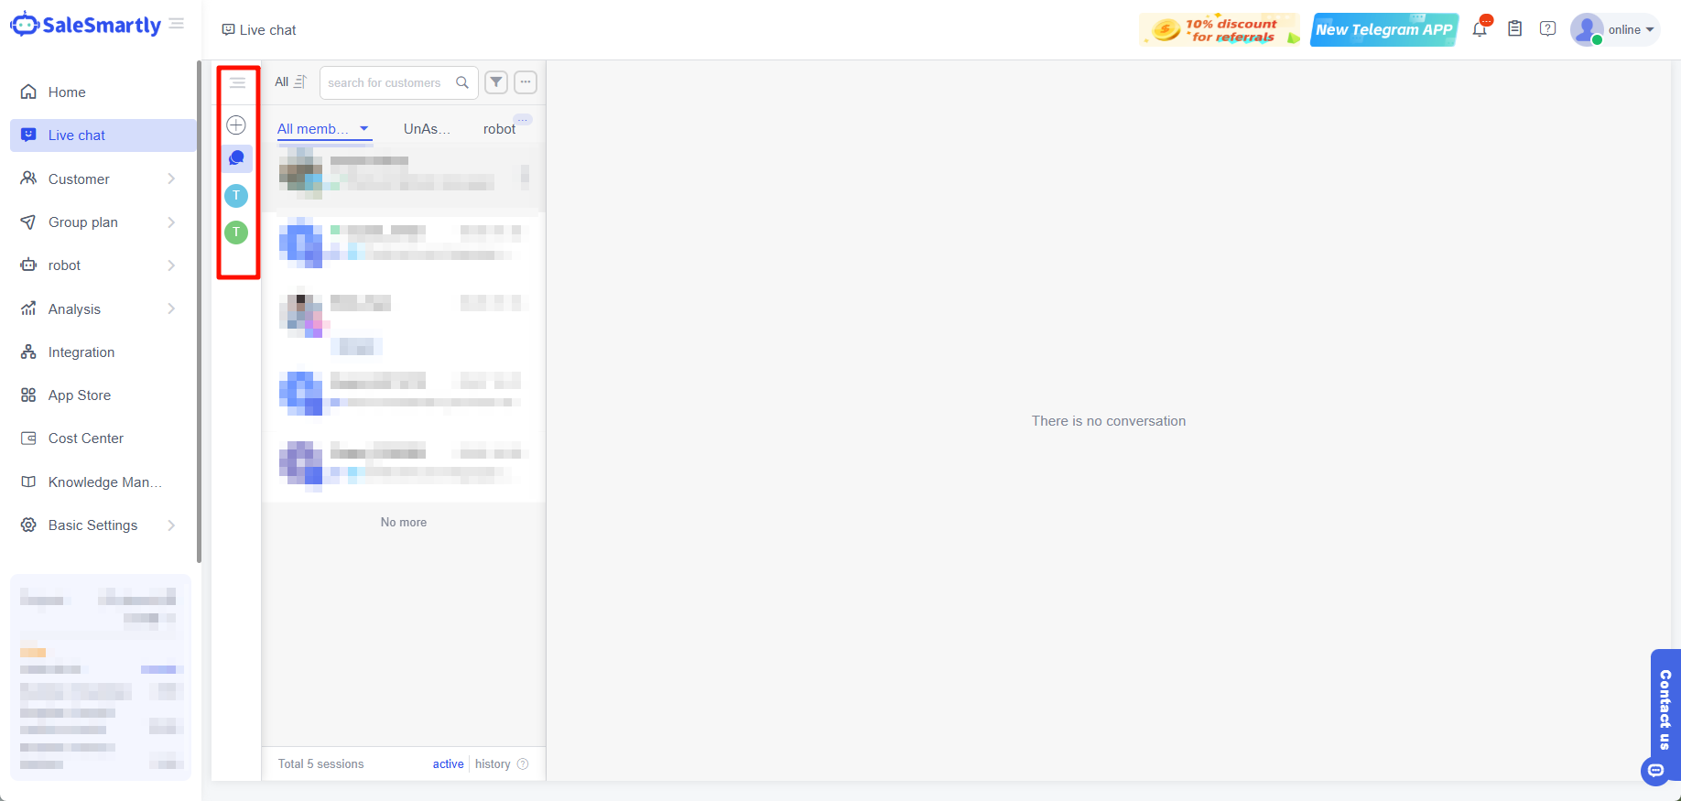Select the blue chat bubble channel icon
Screen dimensions: 1681x801
tap(236, 158)
